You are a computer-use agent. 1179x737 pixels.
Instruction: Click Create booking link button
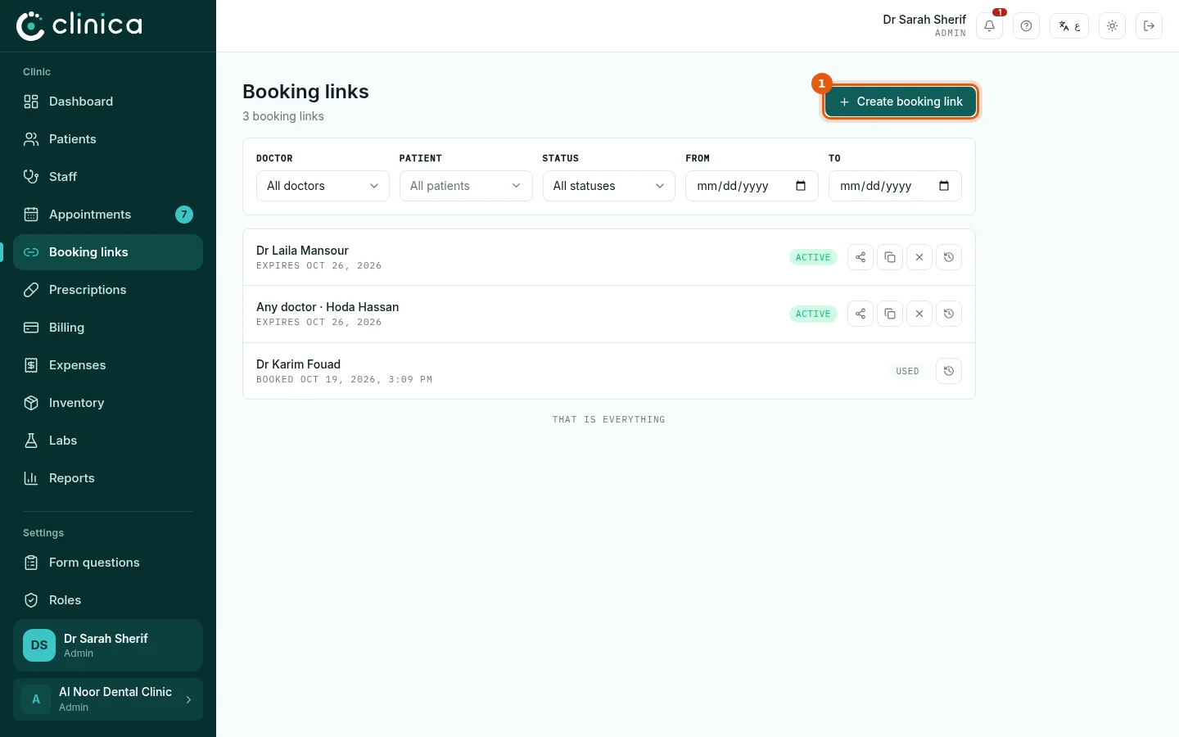pos(900,102)
